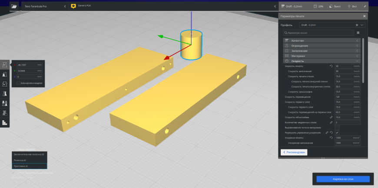
Task: Open file with the folder icon
Action: [x=14, y=6]
